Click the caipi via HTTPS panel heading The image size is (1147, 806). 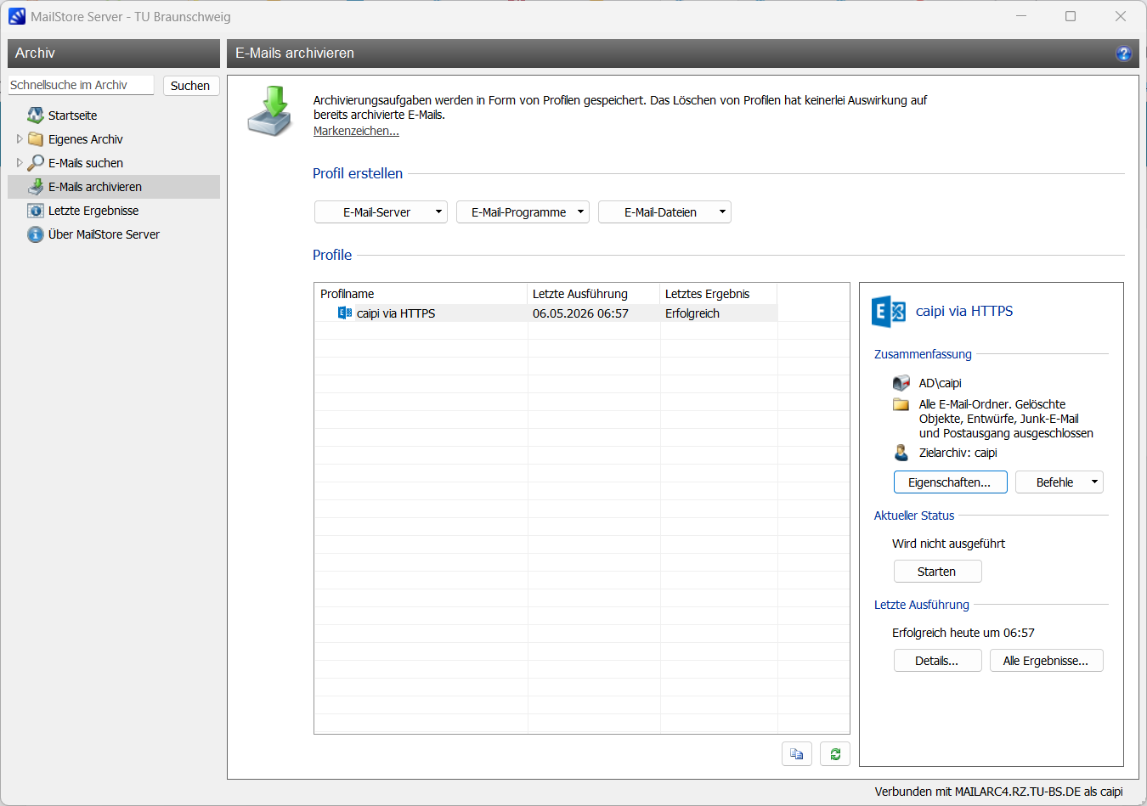[964, 312]
